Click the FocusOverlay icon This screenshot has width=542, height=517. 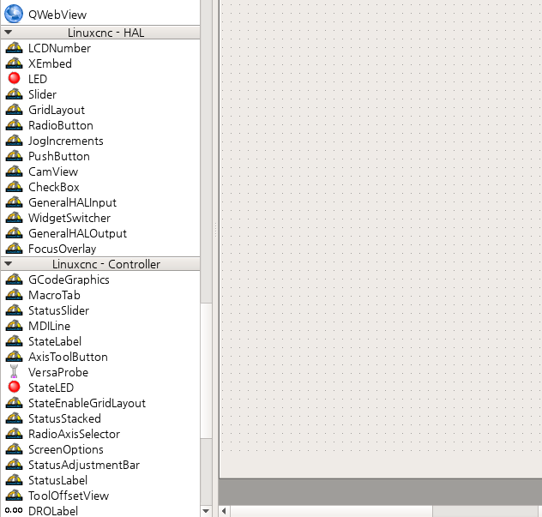15,249
